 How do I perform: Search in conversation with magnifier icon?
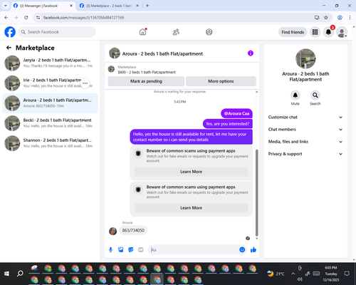pyautogui.click(x=315, y=95)
